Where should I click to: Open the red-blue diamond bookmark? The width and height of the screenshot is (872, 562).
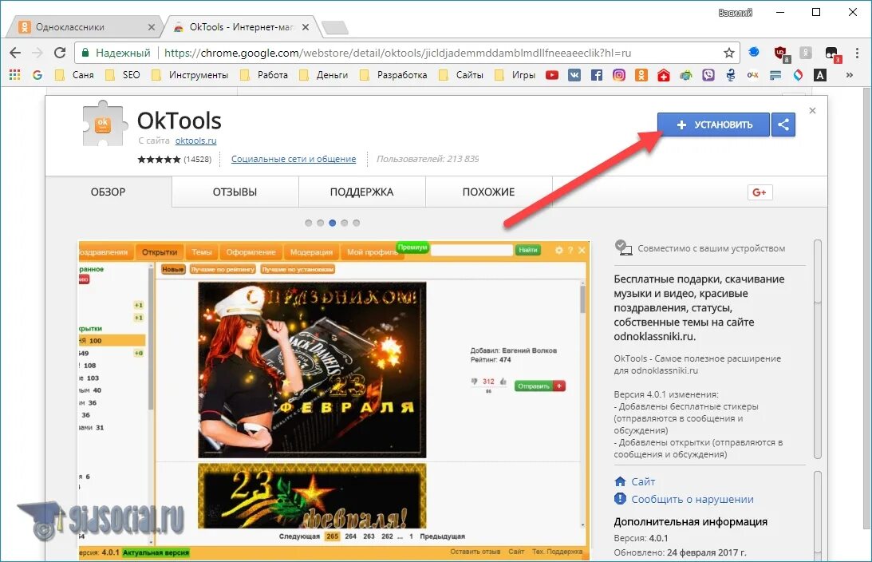798,75
